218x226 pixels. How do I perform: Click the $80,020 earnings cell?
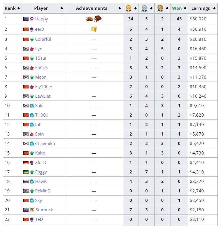(198, 19)
